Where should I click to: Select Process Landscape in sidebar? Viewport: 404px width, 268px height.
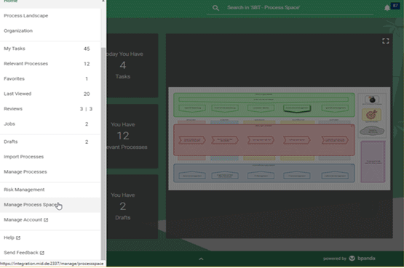[x=50, y=16]
